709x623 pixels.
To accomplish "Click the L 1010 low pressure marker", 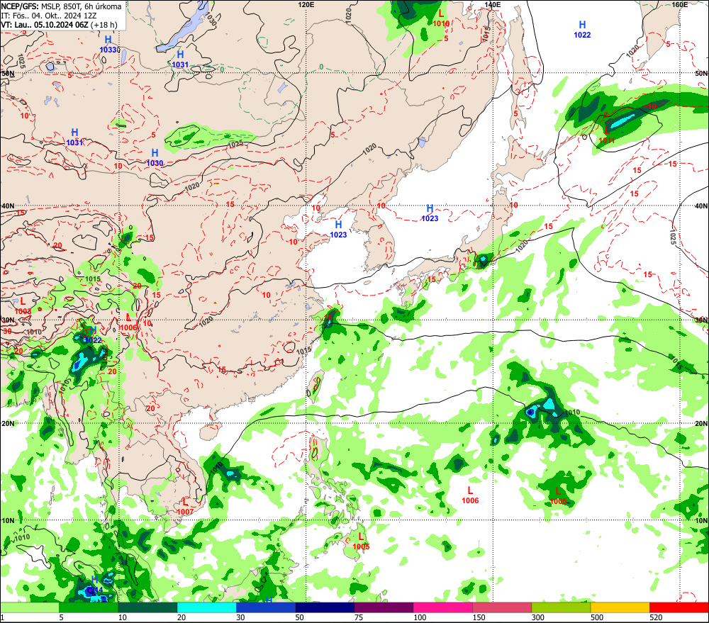I will (x=441, y=18).
